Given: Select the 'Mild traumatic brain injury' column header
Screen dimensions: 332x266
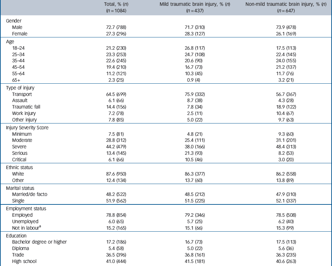Looking at the screenshot, I should 194,4.
